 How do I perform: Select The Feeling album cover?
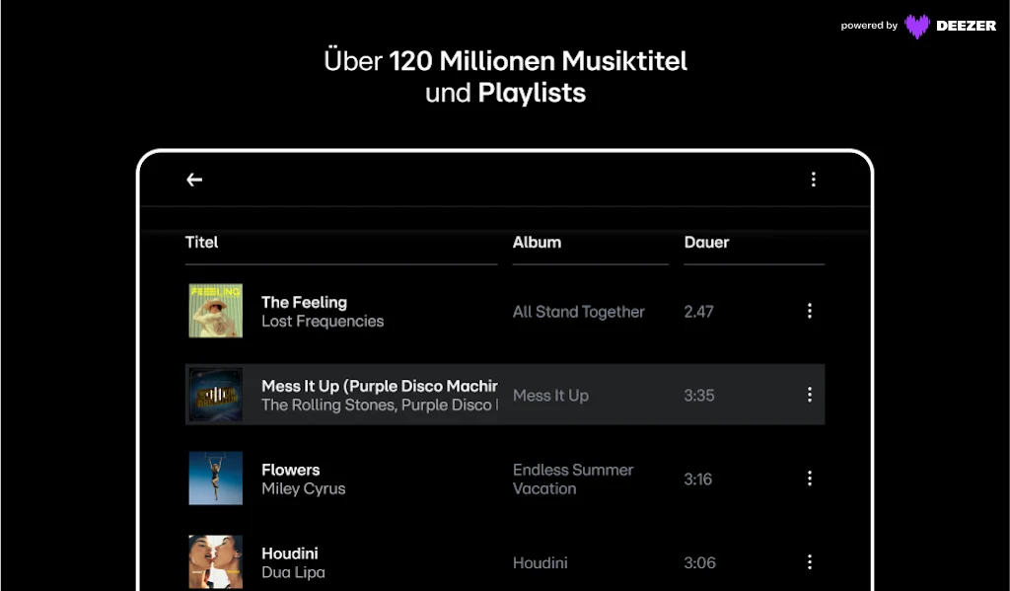coord(215,311)
